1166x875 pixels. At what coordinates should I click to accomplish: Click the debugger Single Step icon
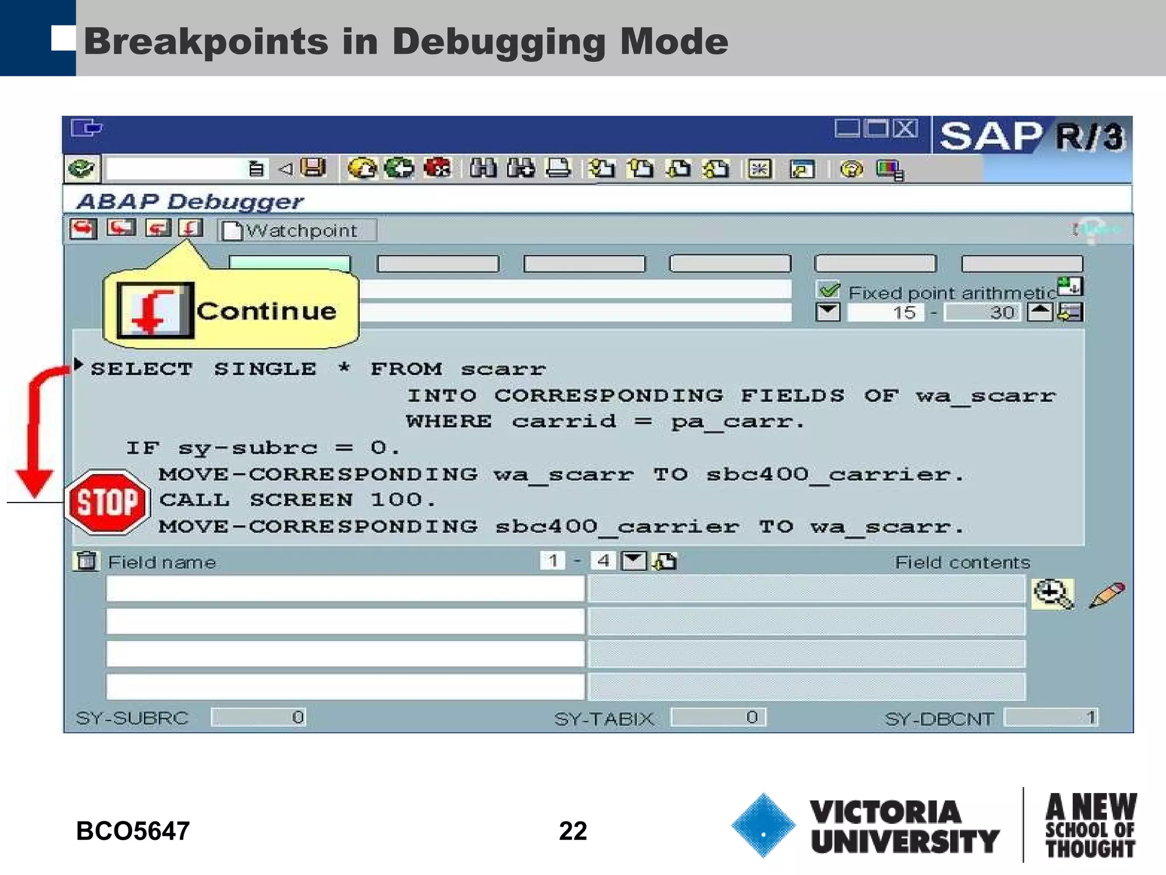(x=83, y=229)
